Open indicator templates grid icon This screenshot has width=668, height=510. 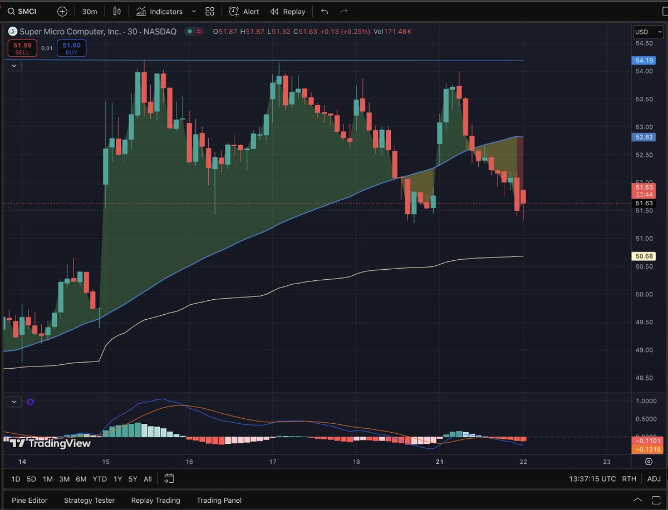[210, 11]
